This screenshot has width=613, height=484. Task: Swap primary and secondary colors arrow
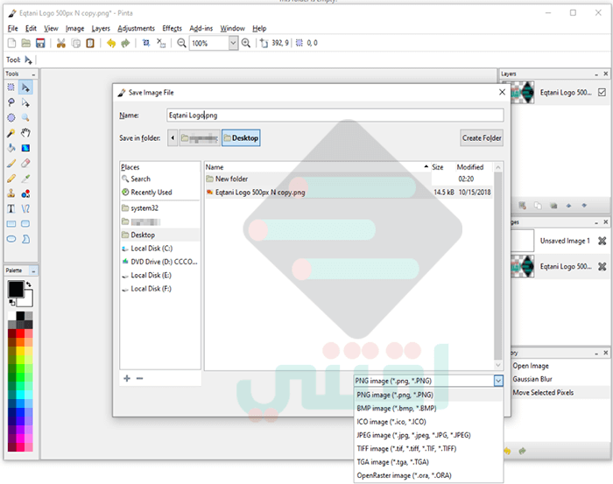29,284
